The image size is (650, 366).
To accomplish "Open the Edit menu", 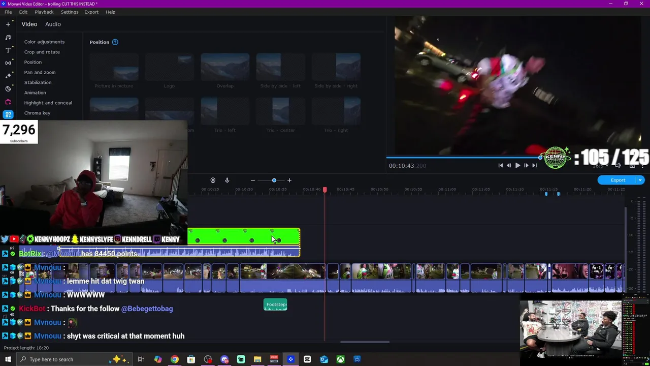I will [x=23, y=12].
